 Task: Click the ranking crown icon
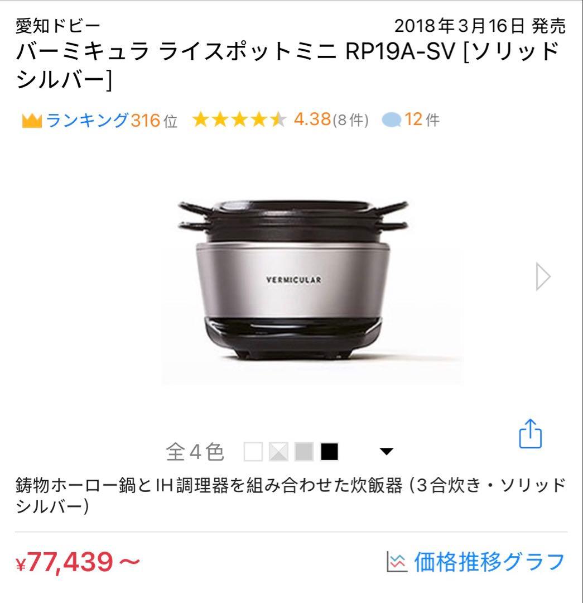(31, 121)
